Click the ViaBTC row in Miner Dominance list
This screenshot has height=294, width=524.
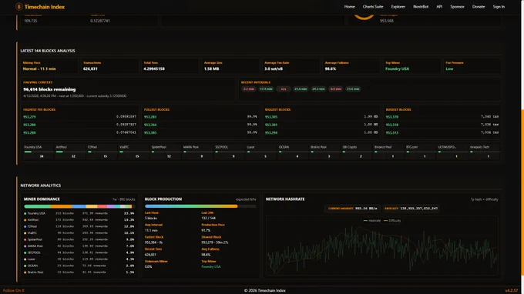[x=79, y=233]
